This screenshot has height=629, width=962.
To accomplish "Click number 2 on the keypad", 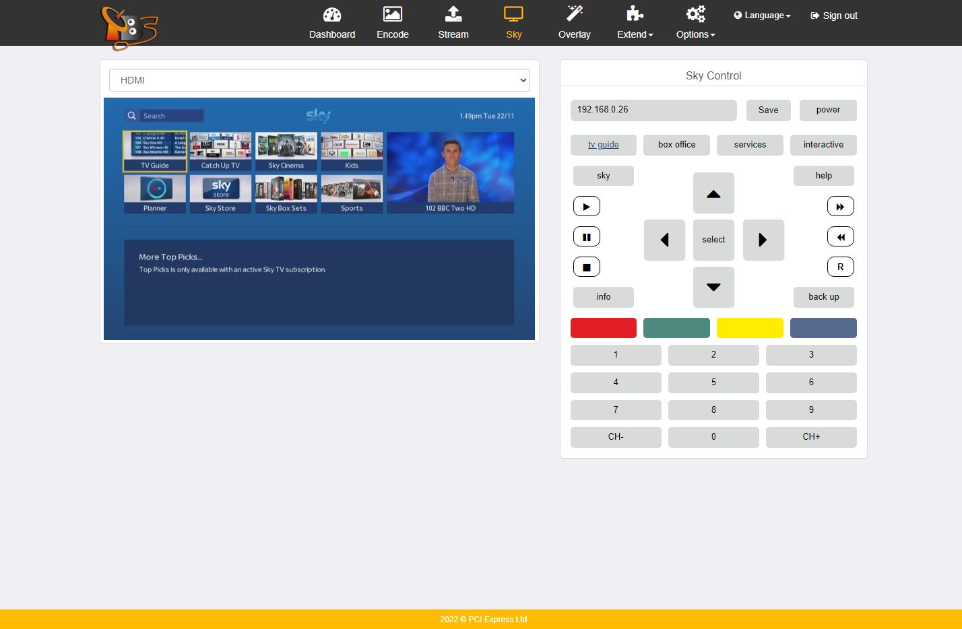I will (713, 355).
